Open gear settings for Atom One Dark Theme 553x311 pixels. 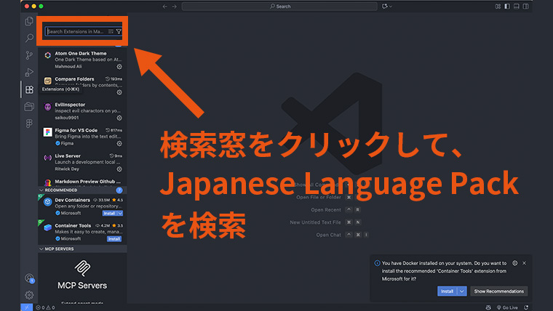(x=119, y=66)
